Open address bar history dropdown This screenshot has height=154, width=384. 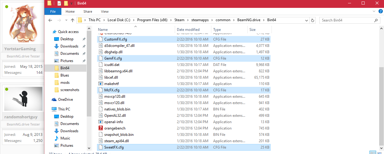pyautogui.click(x=307, y=20)
